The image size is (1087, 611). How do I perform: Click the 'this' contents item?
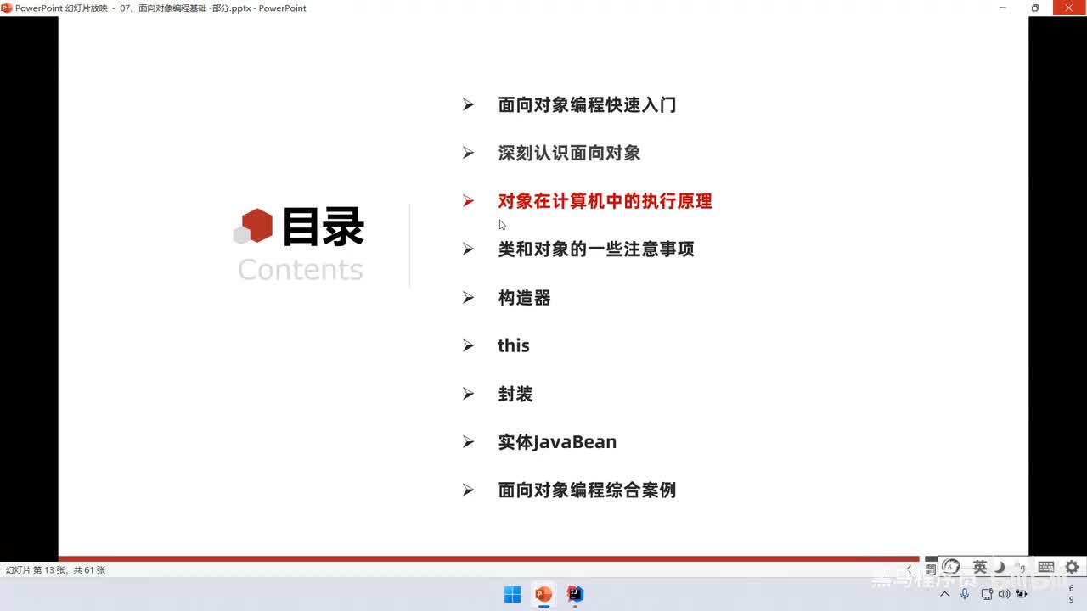[514, 345]
